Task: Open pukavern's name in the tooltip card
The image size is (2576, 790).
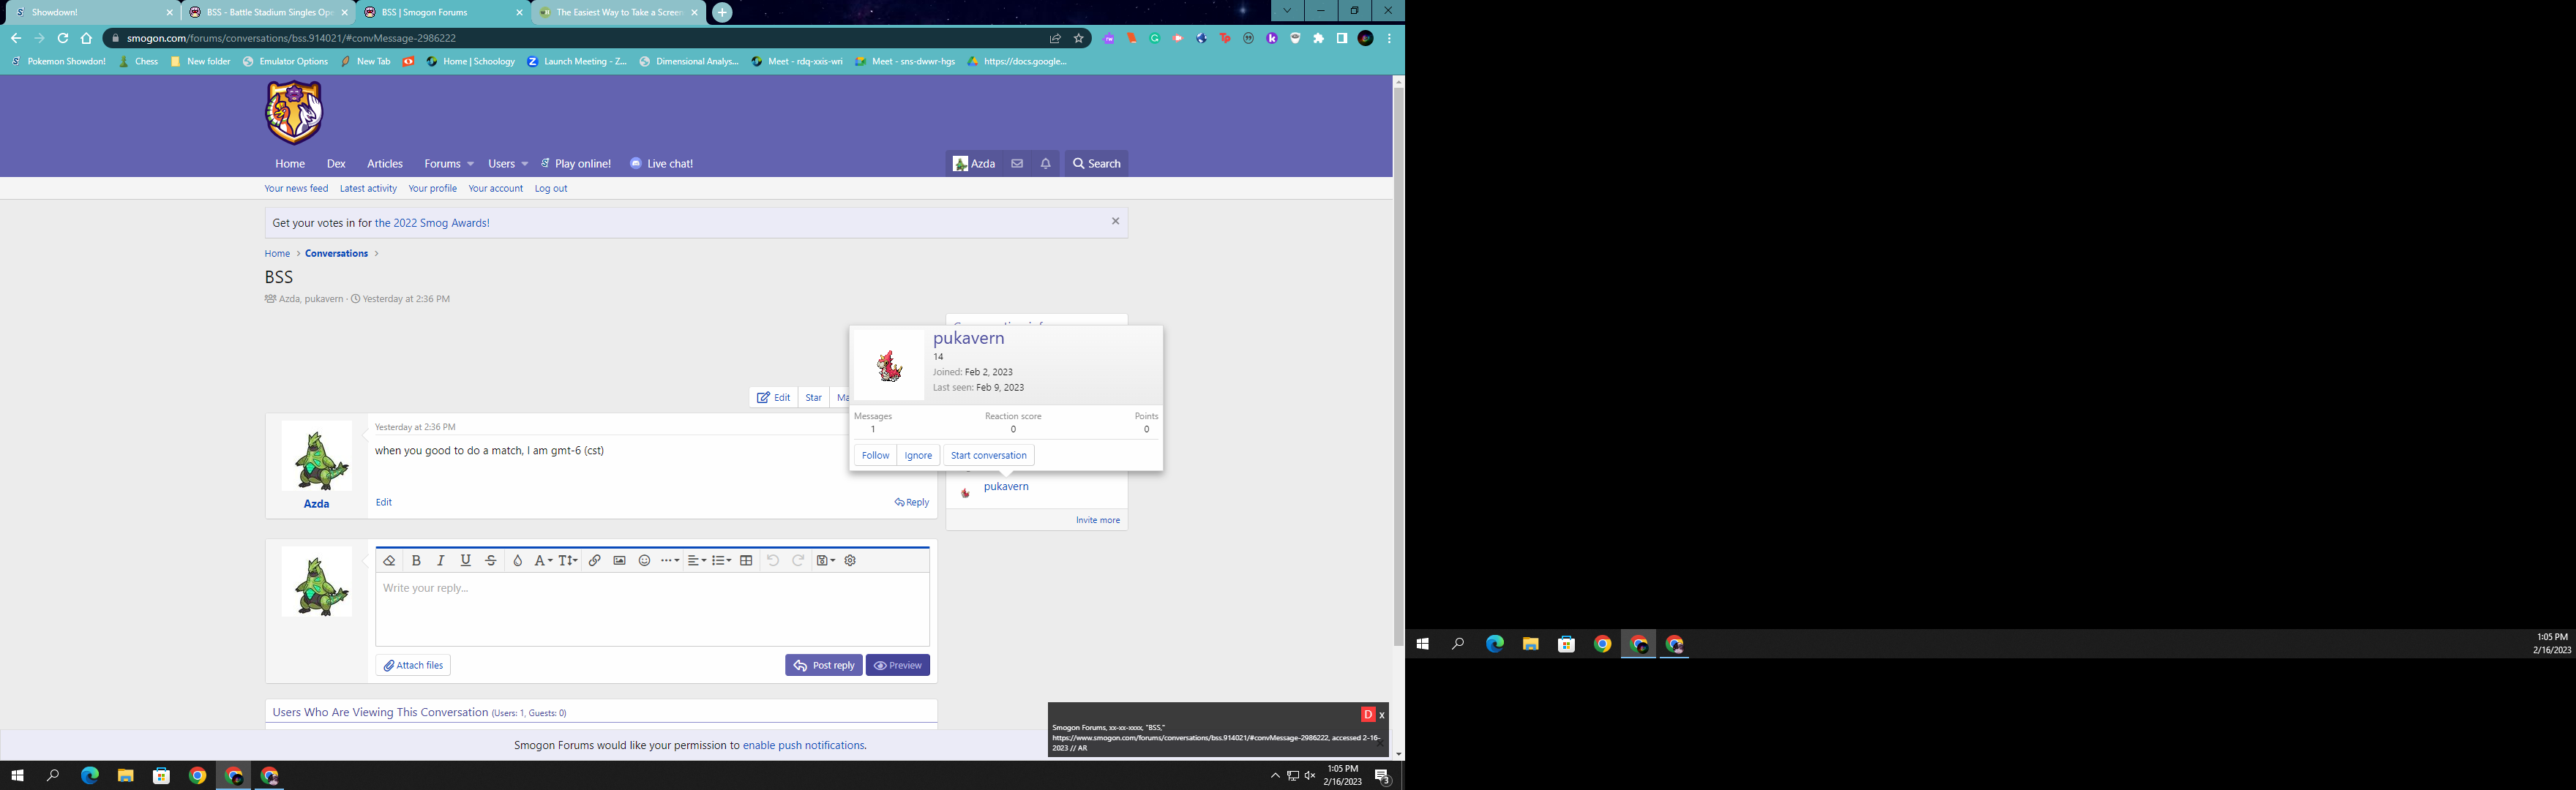Action: [968, 338]
